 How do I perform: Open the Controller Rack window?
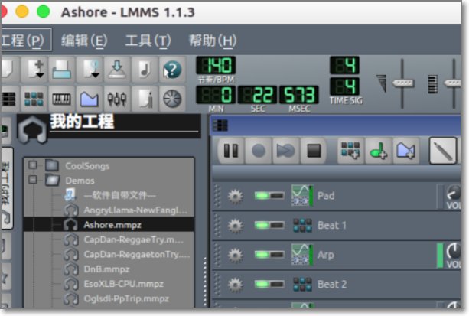[x=171, y=99]
